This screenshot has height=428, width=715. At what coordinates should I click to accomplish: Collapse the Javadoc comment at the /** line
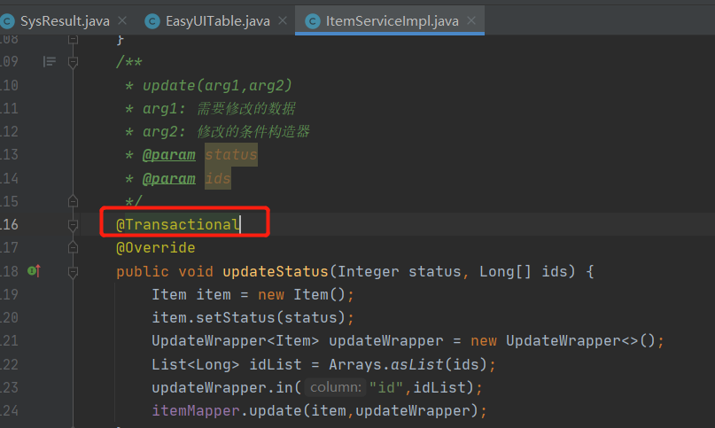tap(73, 62)
